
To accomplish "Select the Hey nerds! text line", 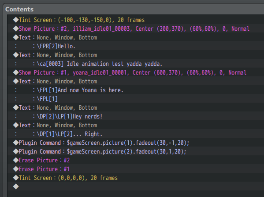I will (x=136, y=116).
